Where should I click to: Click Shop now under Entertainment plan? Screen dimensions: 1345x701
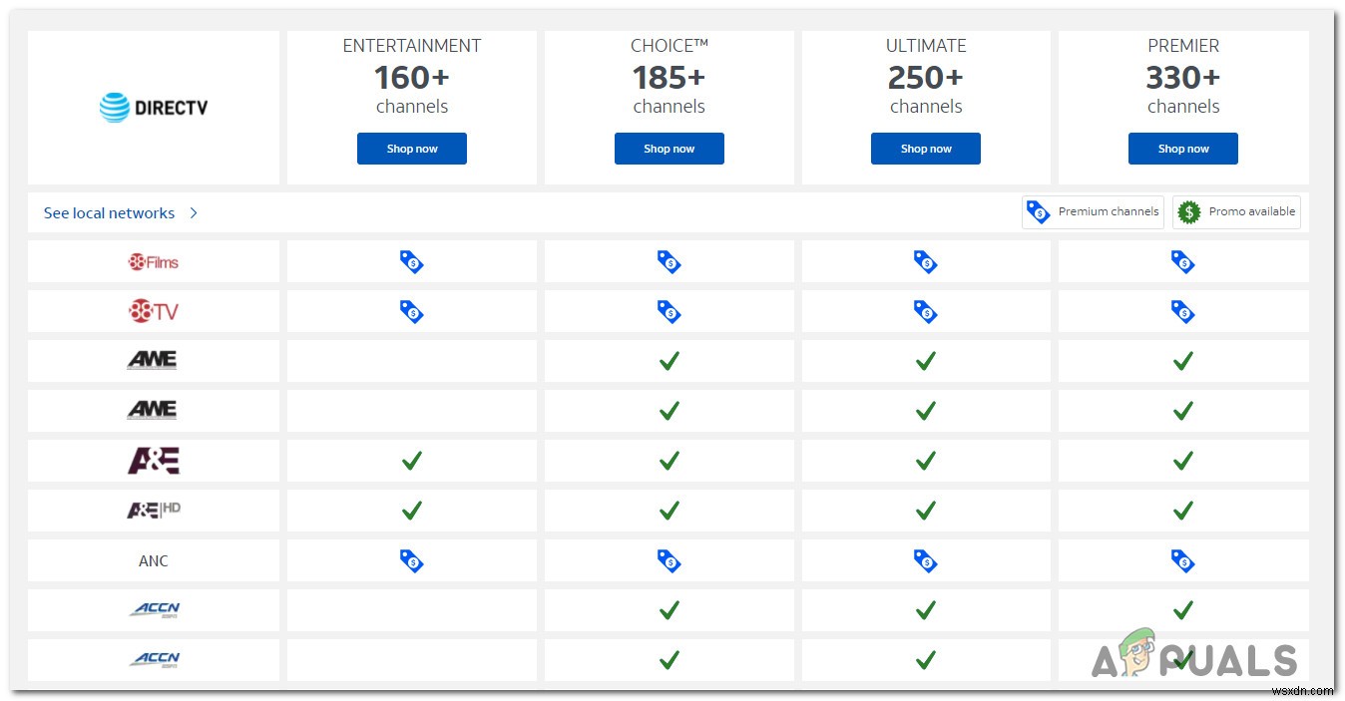412,148
